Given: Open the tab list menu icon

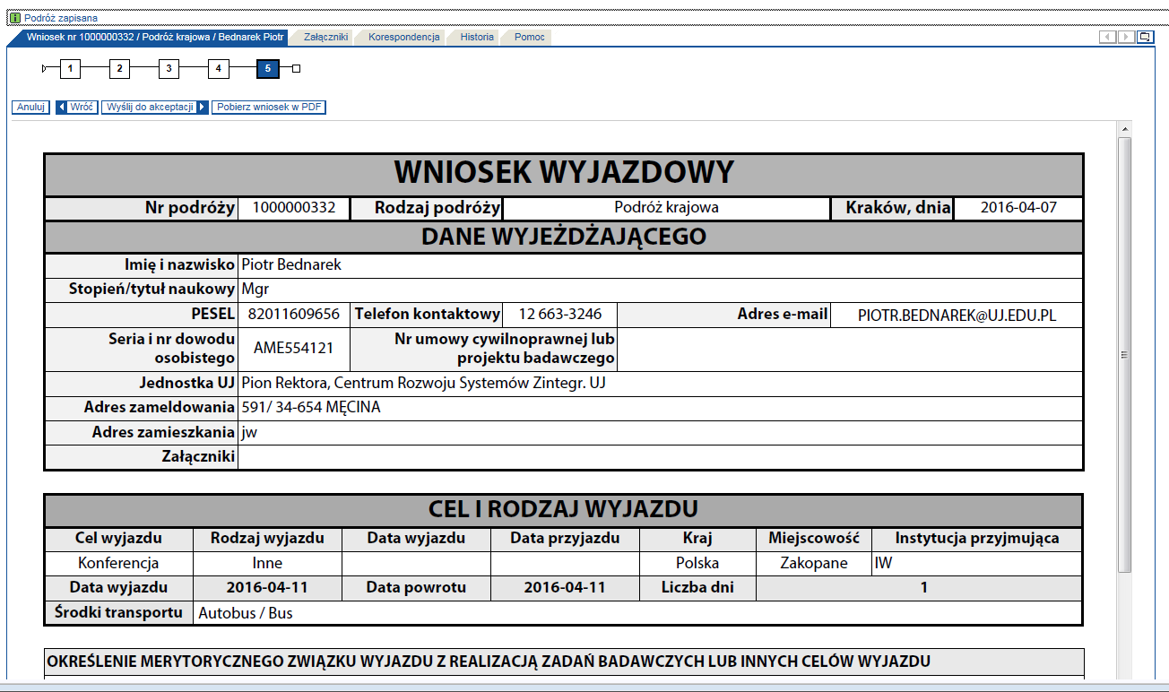Looking at the screenshot, I should point(1145,37).
